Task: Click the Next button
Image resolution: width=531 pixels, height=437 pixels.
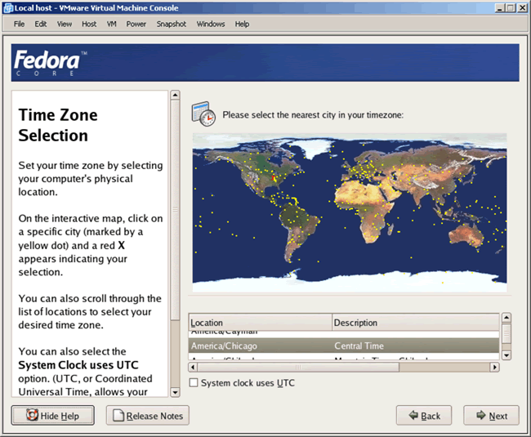Action: (491, 416)
